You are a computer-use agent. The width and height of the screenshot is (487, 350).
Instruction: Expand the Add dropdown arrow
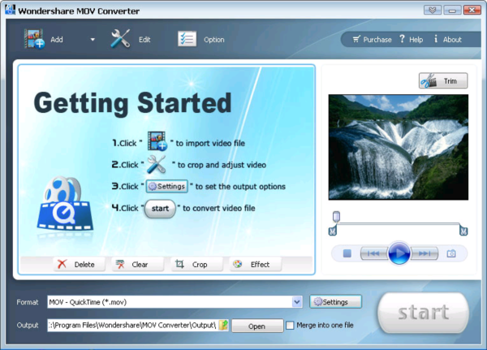click(92, 40)
